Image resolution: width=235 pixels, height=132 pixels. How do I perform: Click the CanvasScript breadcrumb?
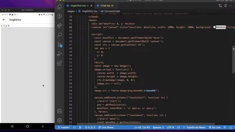[112, 11]
